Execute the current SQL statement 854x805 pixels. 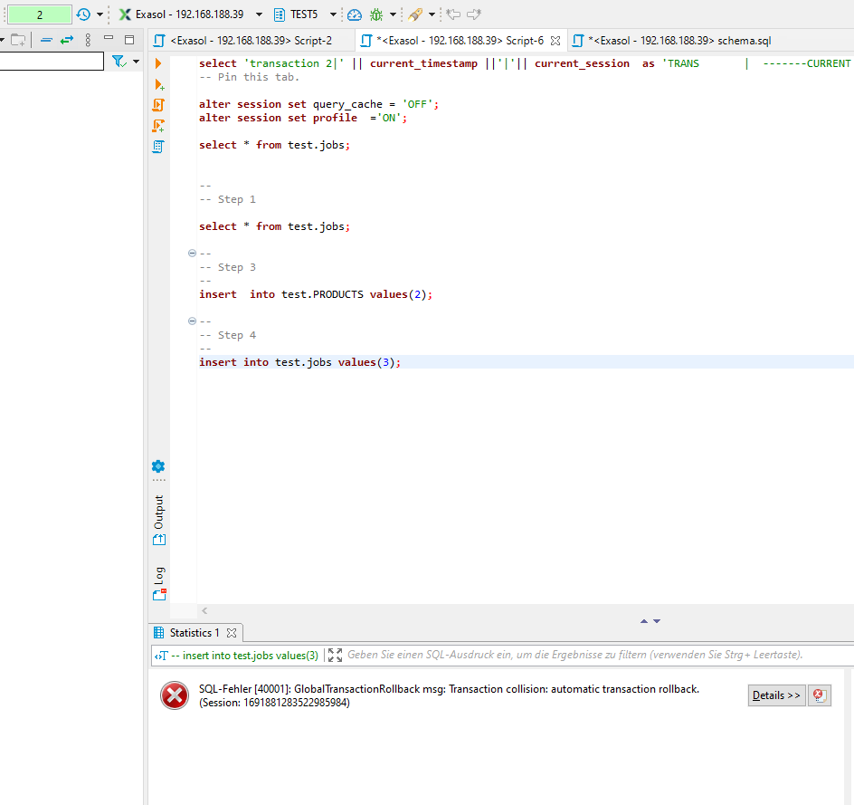tap(158, 63)
